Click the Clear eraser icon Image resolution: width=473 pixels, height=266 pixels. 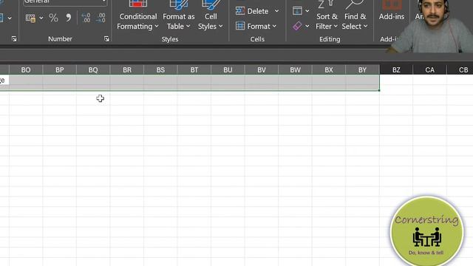(x=297, y=27)
